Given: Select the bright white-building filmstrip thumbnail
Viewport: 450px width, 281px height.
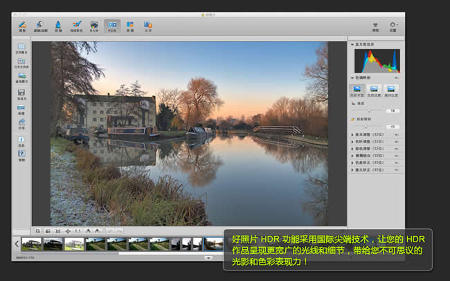Looking at the screenshot, I should (x=74, y=244).
